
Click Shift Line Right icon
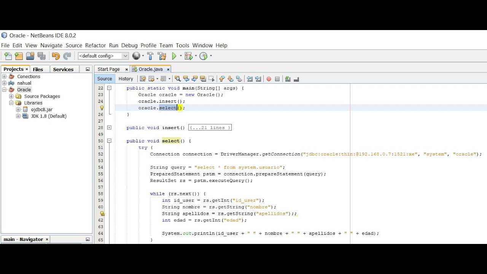(258, 79)
